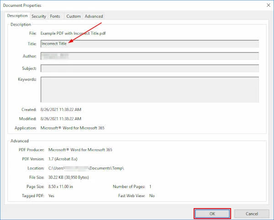Screen dimensions: 274x220
Task: Click the 'Title:' field label
Action: [x=32, y=44]
